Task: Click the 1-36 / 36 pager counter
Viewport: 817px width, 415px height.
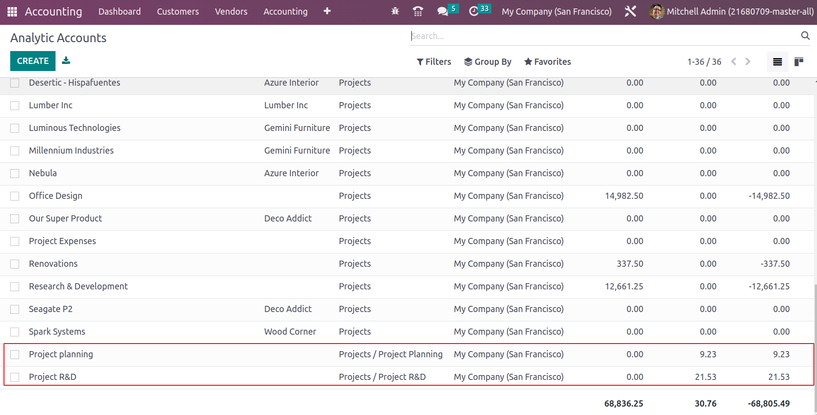Action: [x=704, y=62]
